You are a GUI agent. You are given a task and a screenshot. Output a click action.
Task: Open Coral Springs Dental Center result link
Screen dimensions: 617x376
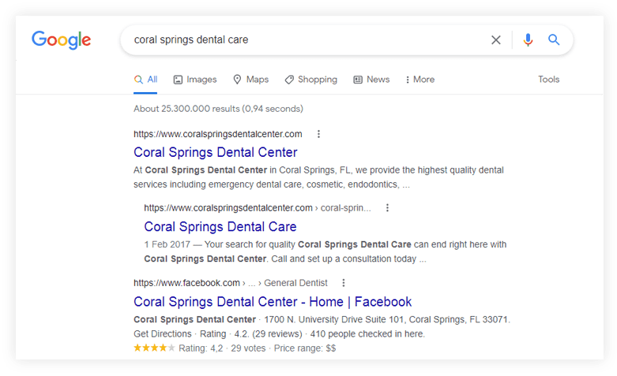pos(216,152)
